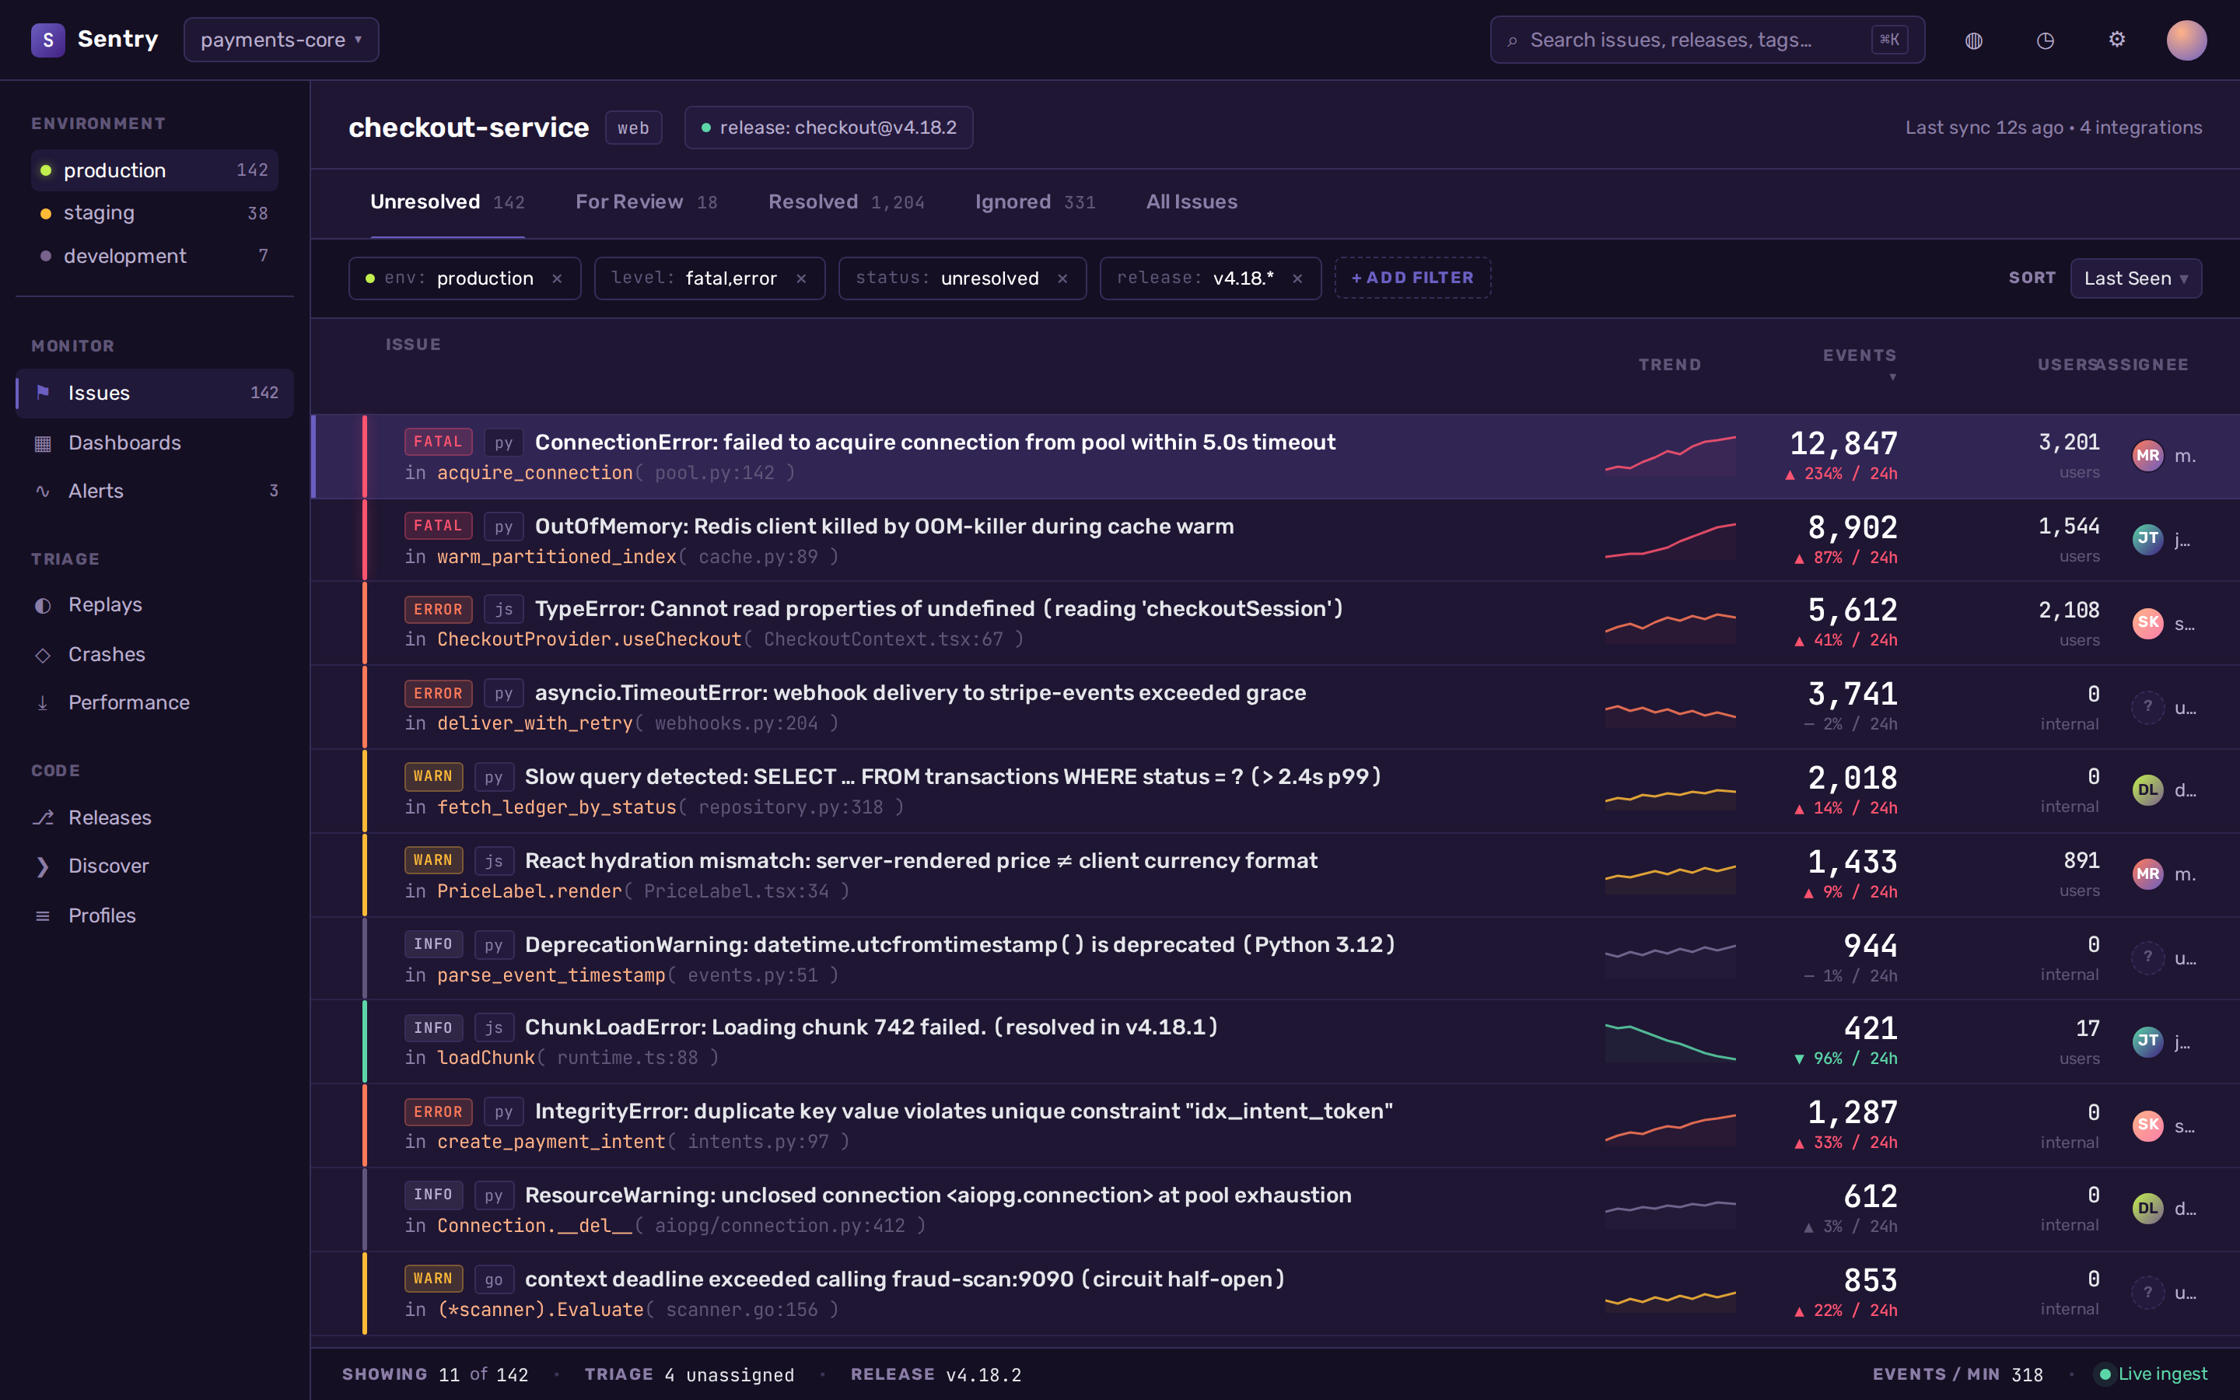Open the clock history icon

tap(2045, 40)
